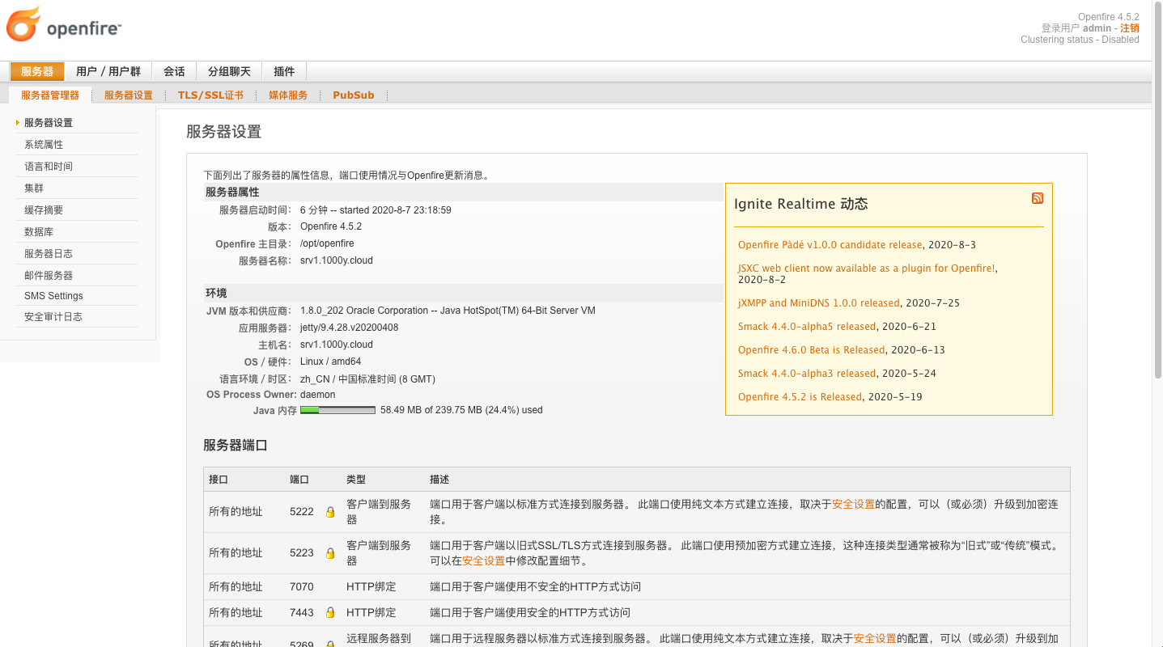Open Openfire 4.6.0 Beta is Released link
The height and width of the screenshot is (647, 1163).
click(811, 350)
